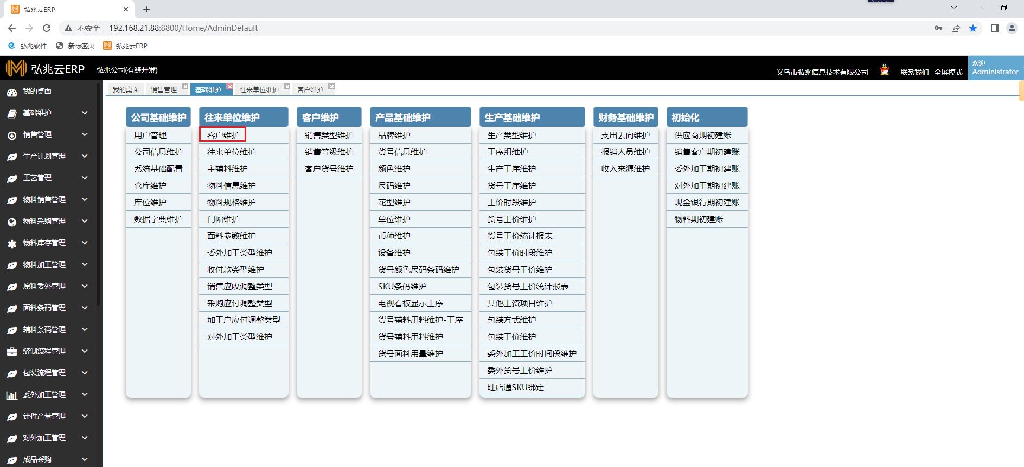This screenshot has width=1024, height=467.
Task: Click the 物料库存管理 sidebar icon
Action: point(12,244)
